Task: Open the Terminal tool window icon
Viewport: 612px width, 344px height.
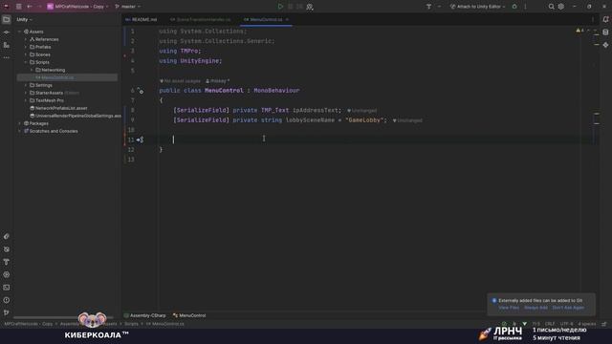Action: [7, 288]
